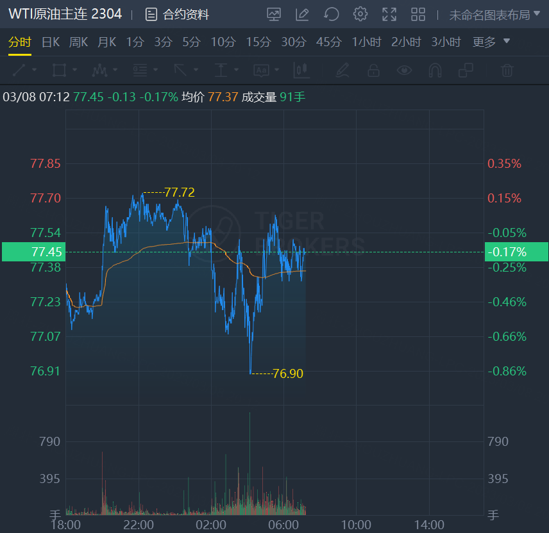Select the 15分 timeframe tab
Screen dimensions: 549x533
[x=258, y=42]
